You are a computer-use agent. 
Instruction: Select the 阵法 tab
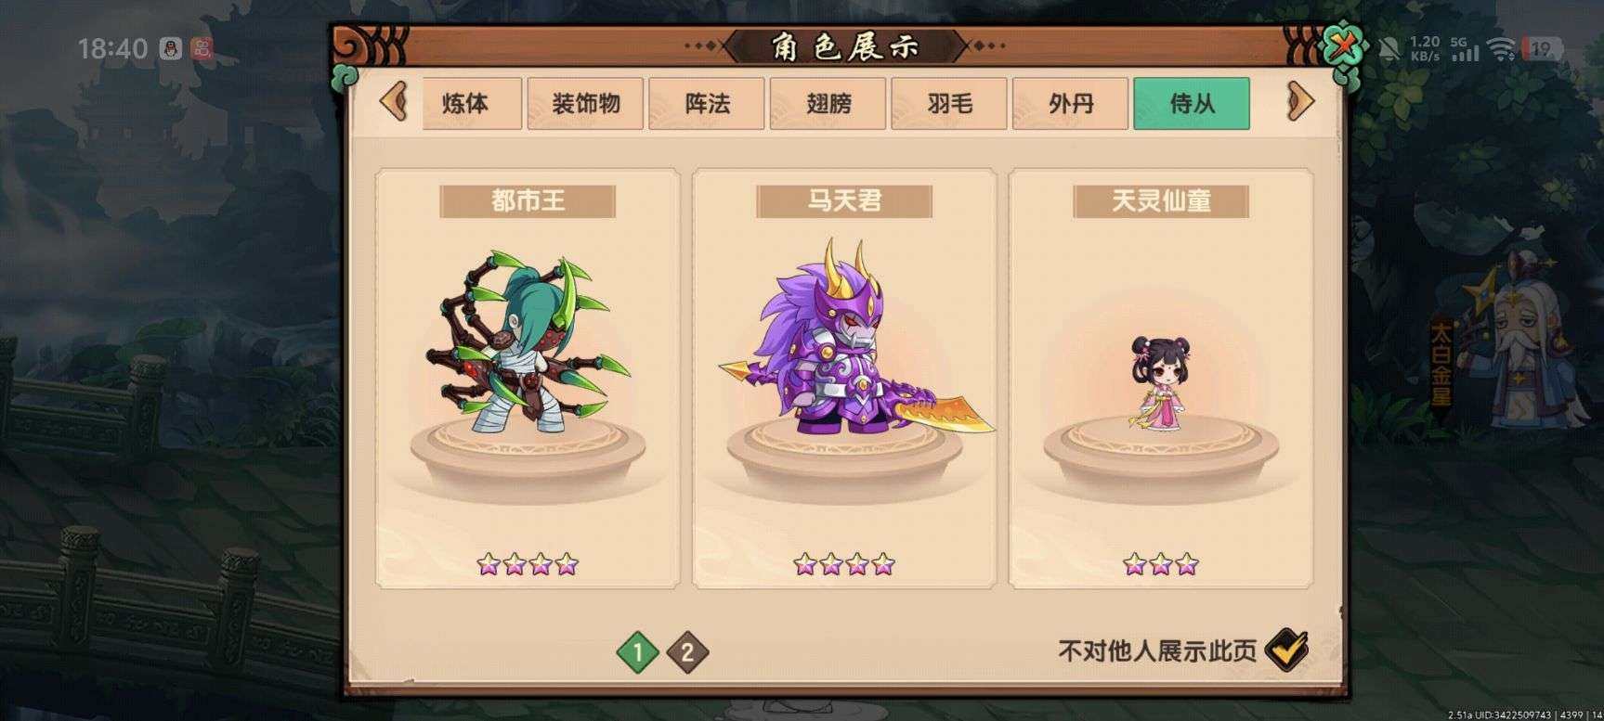pos(707,103)
